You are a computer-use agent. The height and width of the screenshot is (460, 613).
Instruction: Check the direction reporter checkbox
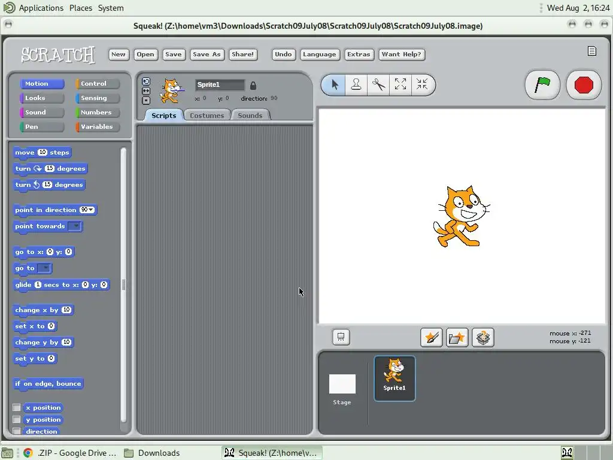16,431
